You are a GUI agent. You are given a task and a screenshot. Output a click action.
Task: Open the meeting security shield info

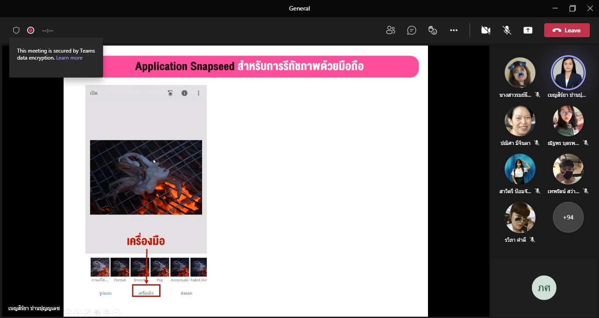pos(16,30)
